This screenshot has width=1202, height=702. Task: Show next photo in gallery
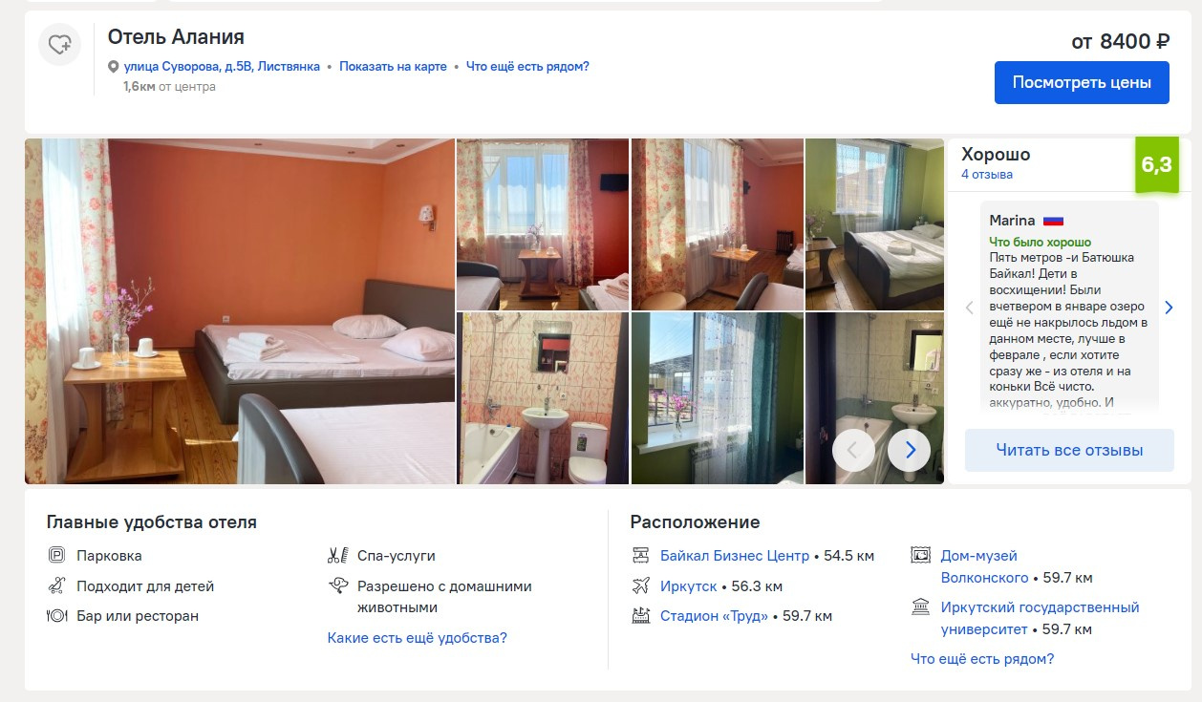click(909, 449)
